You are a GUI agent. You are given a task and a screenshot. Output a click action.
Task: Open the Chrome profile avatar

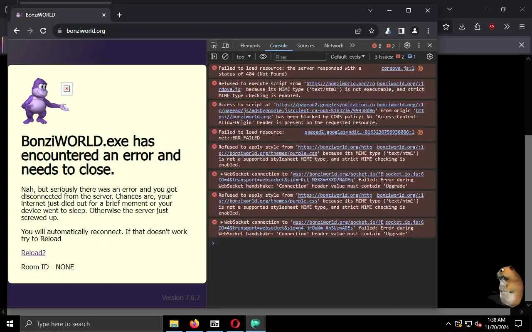415,31
